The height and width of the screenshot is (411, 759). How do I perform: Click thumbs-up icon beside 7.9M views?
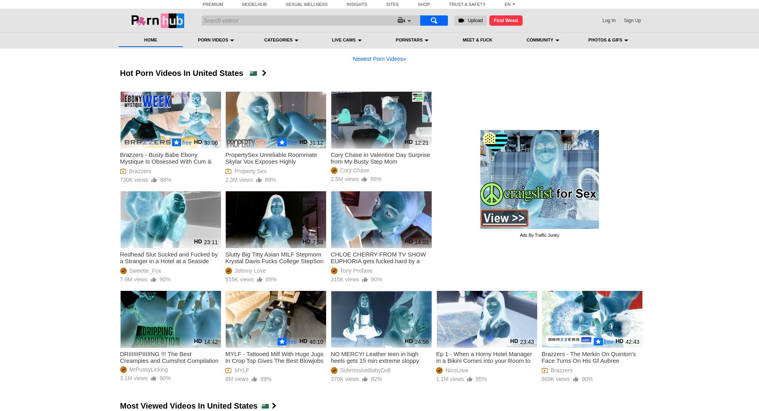click(154, 279)
